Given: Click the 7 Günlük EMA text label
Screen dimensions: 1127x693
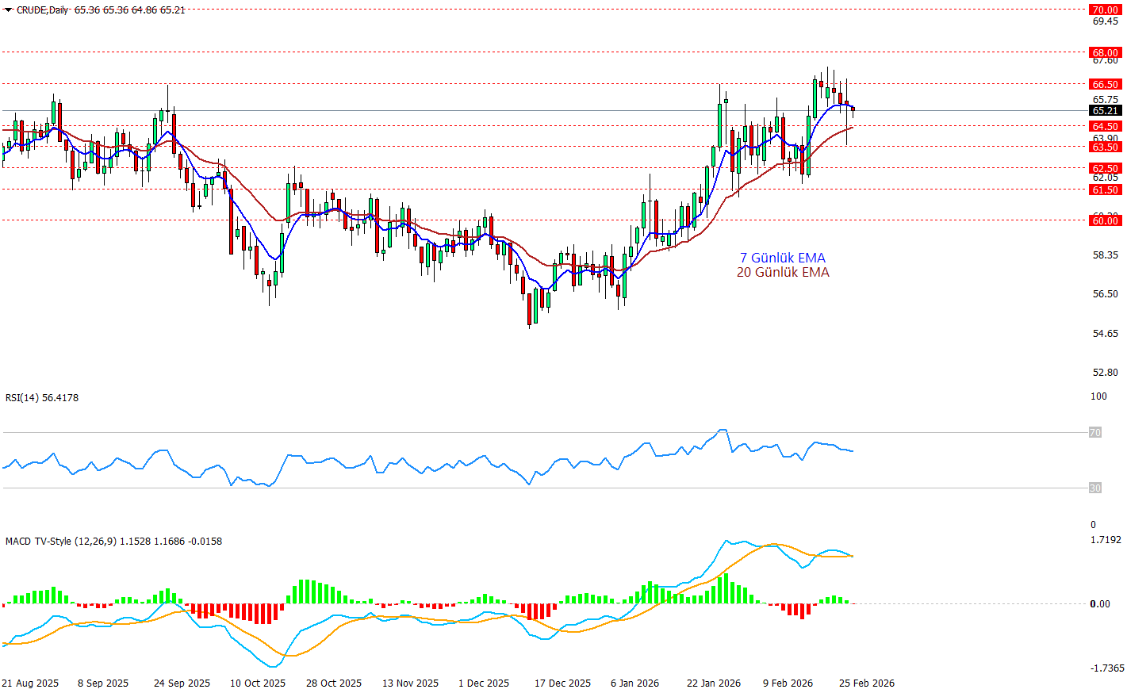Looking at the screenshot, I should 782,258.
